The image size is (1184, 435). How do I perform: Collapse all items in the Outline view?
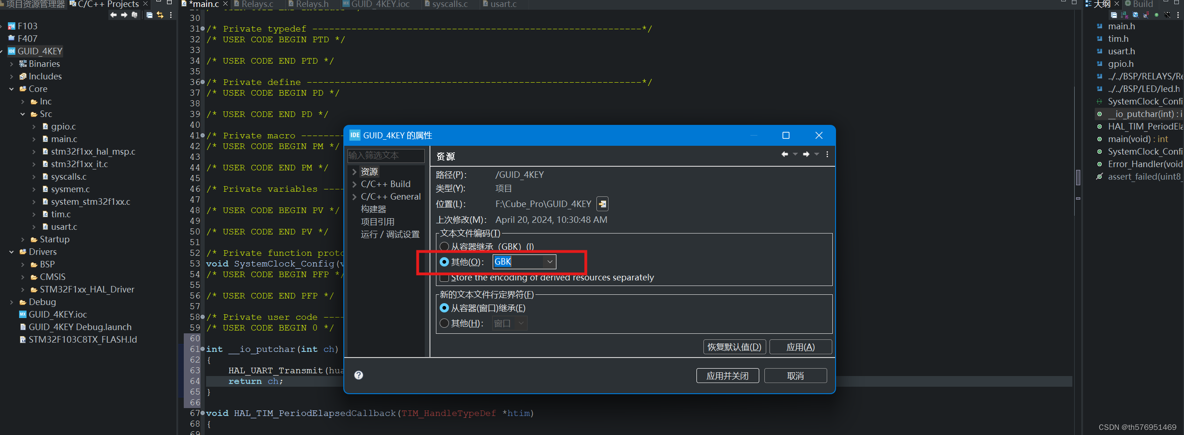(1114, 15)
